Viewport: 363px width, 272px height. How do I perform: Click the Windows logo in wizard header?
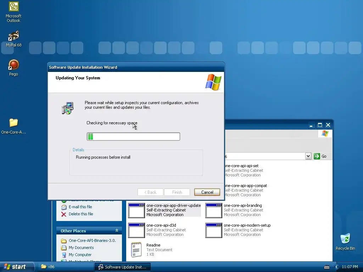213,82
